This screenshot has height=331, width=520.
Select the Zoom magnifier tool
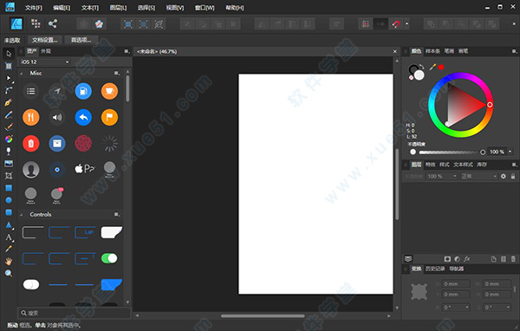pos(9,273)
